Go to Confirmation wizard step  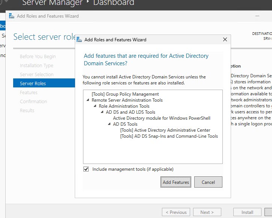(x=33, y=102)
